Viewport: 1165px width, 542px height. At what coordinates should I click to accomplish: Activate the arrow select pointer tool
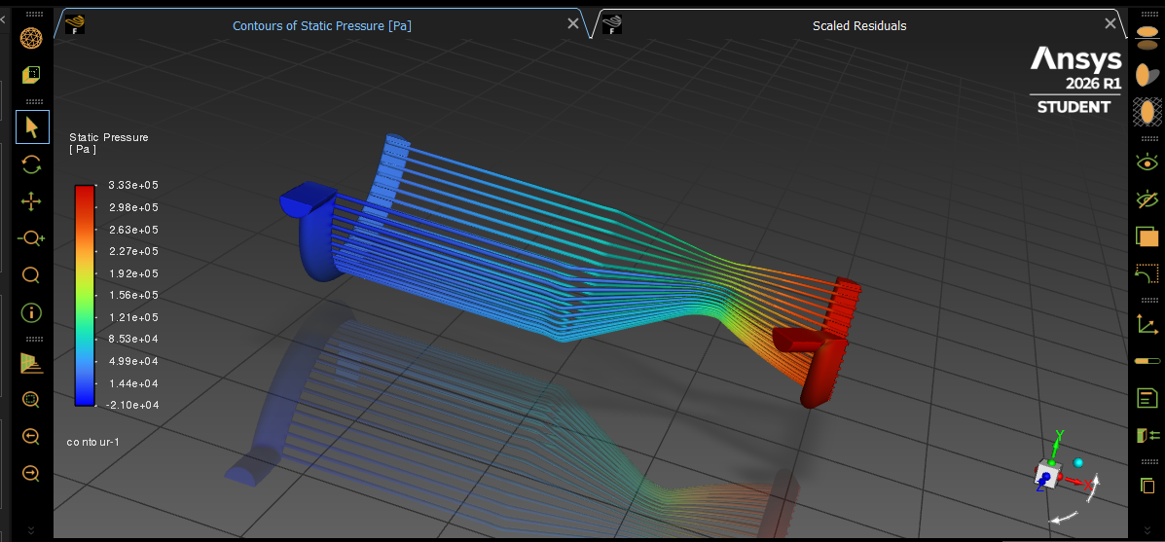click(32, 126)
